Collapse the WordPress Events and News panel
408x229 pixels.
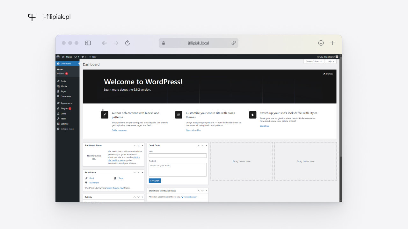[x=206, y=191]
